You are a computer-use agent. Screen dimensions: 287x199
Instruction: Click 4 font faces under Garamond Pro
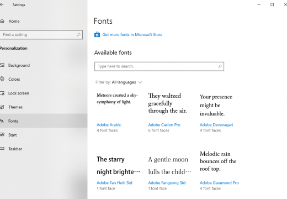tap(210, 188)
